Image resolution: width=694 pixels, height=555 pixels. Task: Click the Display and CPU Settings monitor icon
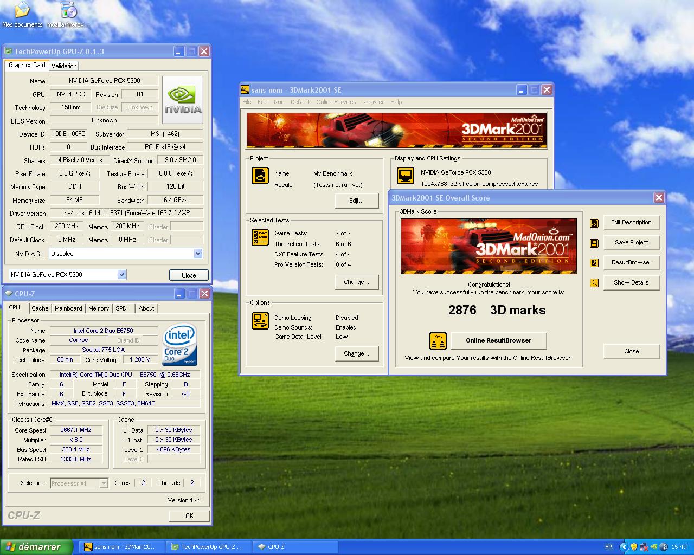click(406, 176)
